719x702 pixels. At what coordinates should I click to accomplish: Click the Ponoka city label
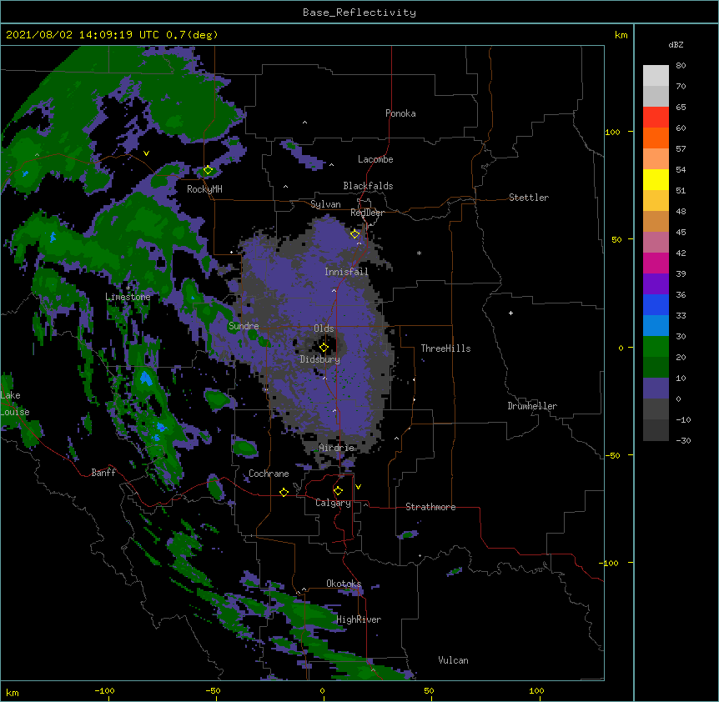(x=400, y=113)
